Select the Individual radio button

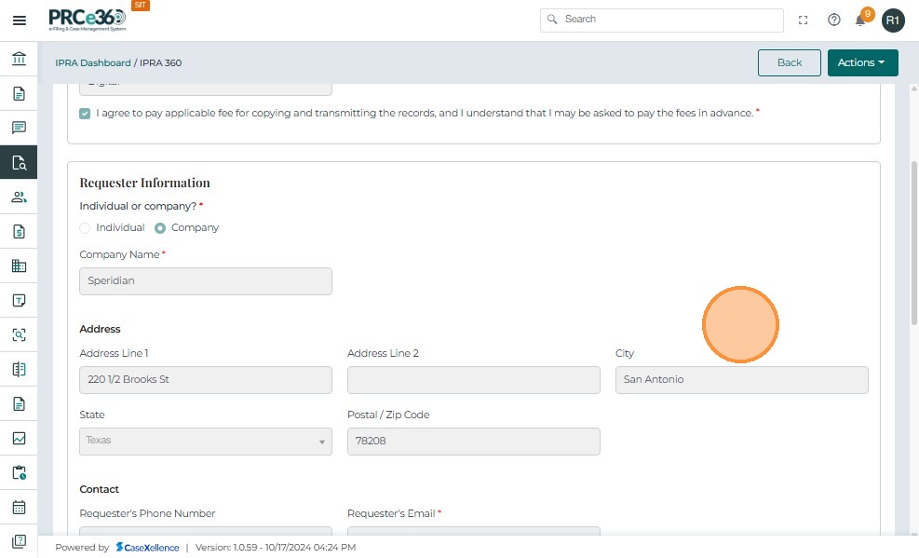click(x=86, y=228)
